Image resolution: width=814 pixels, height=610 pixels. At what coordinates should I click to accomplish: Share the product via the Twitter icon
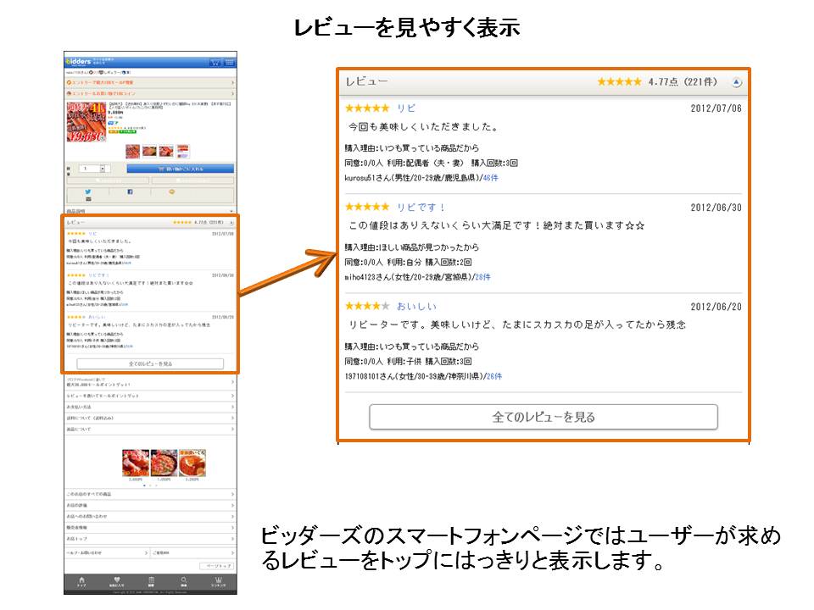point(88,192)
